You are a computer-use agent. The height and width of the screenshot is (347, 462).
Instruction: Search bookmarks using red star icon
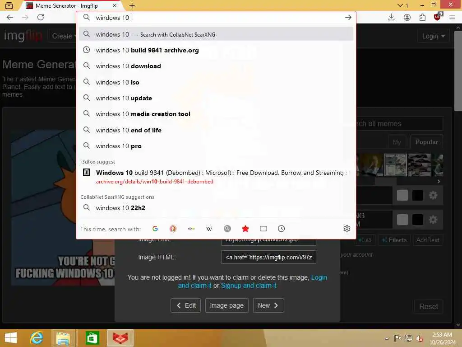pos(245,229)
